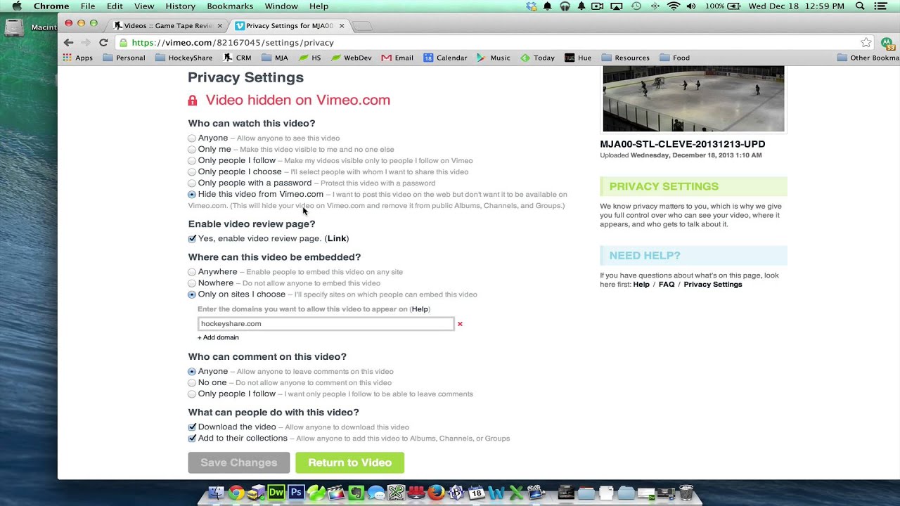The width and height of the screenshot is (900, 506).
Task: Click the AirPlay display menu bar icon
Action: point(617,6)
